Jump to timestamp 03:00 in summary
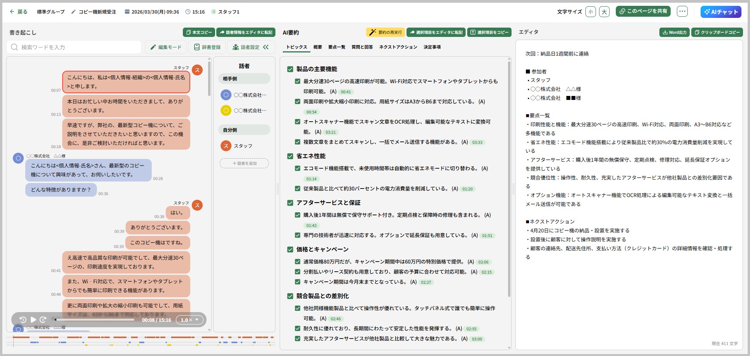Viewport: 750px width, 356px height. (x=477, y=339)
